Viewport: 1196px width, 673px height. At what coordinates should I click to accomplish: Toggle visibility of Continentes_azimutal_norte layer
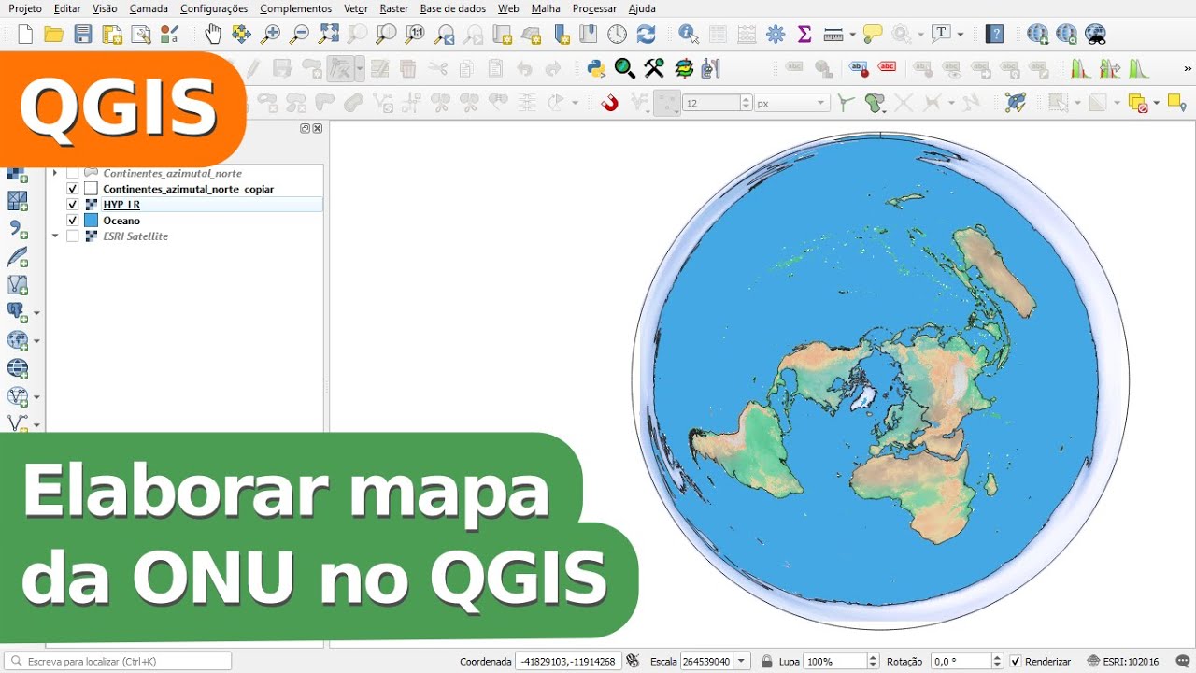tap(73, 174)
